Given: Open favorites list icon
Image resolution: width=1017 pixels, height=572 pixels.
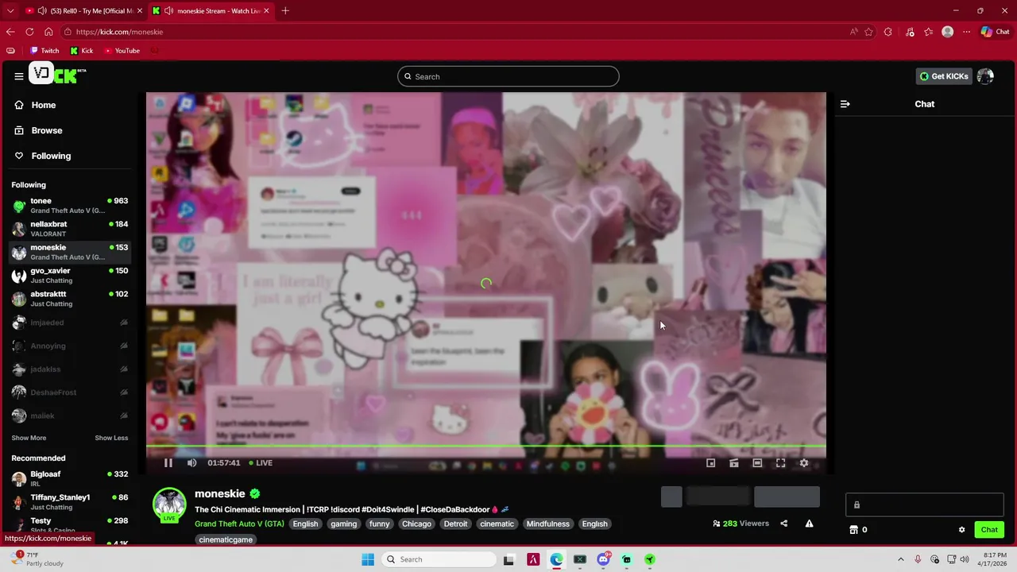Looking at the screenshot, I should (x=928, y=32).
